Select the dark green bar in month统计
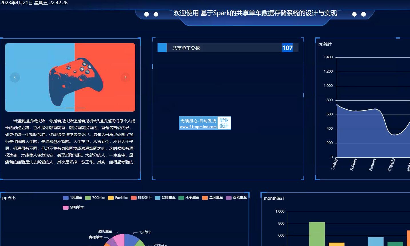This screenshot has height=246, width=410. coord(395,244)
